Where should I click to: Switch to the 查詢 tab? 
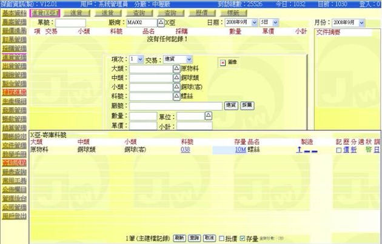tap(172, 12)
